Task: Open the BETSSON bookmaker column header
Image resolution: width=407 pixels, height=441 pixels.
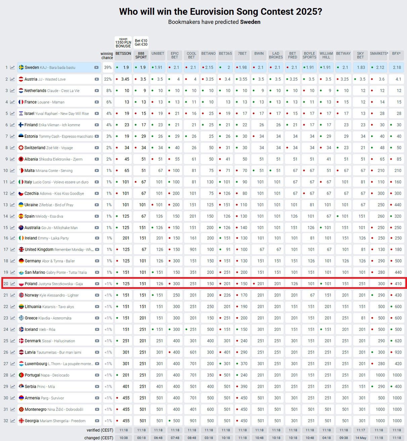Action: pyautogui.click(x=123, y=55)
